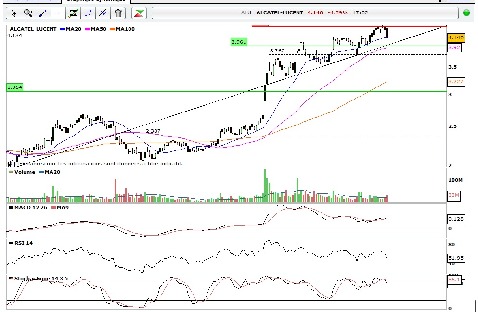Click the -4.59% change in ticker bar
Image resolution: width=478 pixels, height=312 pixels.
337,13
